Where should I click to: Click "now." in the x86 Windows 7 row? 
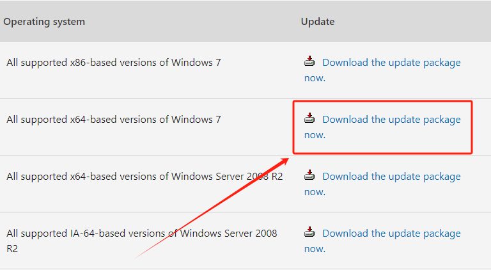pyautogui.click(x=315, y=78)
